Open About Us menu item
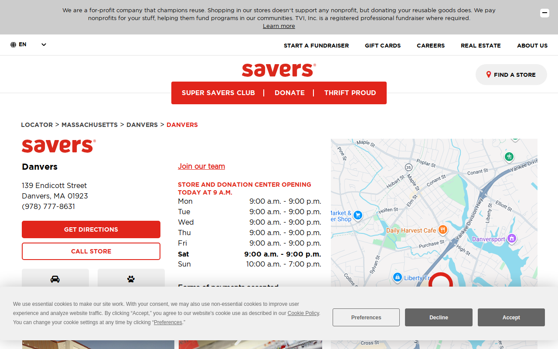558x349 pixels. click(532, 45)
